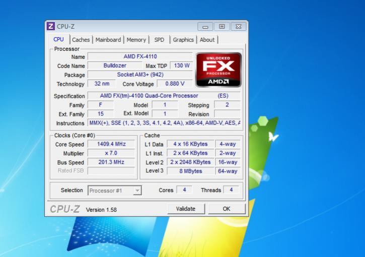Screen dimensions: 365x257
Task: Click the L1 Inst. value 2 x 64 KBytes
Action: click(x=190, y=153)
